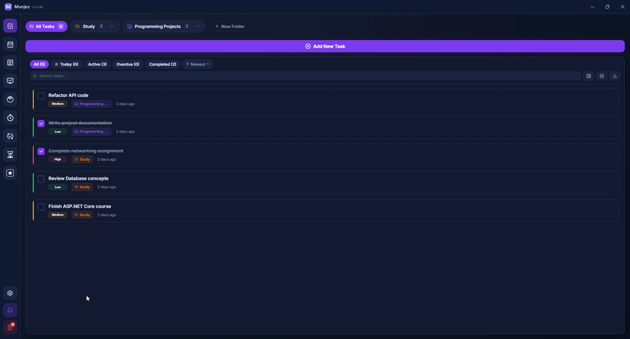Create a New Folder

(230, 26)
